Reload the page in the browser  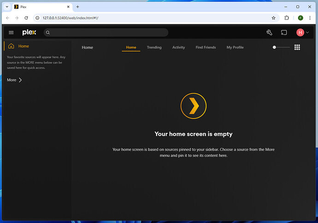pos(26,18)
